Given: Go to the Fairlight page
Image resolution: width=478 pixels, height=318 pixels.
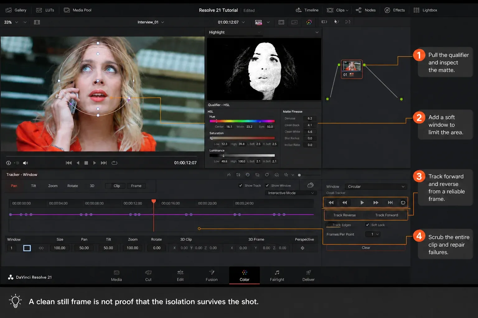Looking at the screenshot, I should pos(277,275).
